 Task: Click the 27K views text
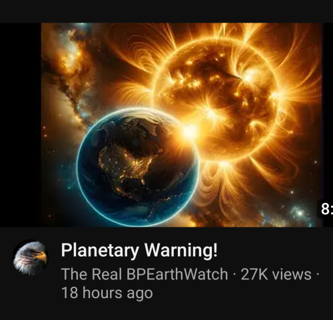point(276,274)
